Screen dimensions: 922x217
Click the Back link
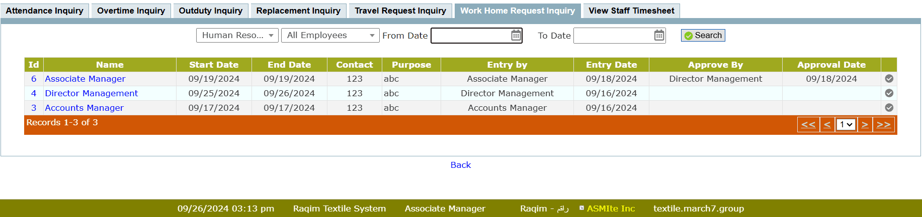(x=460, y=165)
